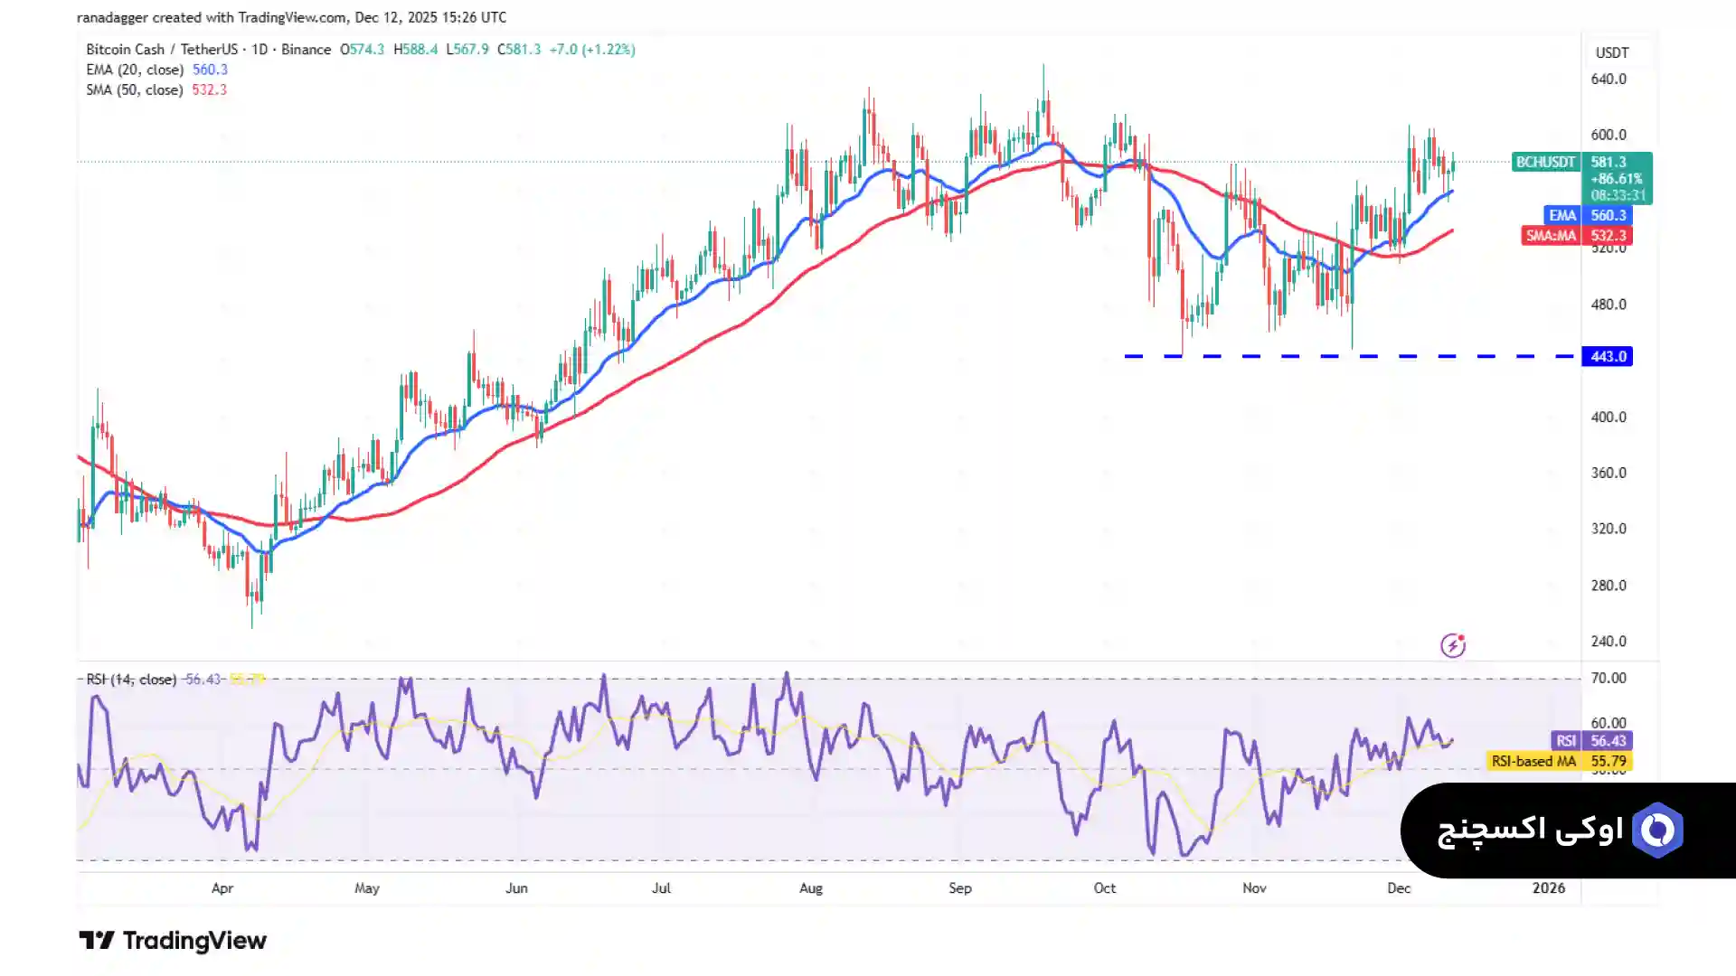Click the 600.0 price scale value

point(1608,135)
